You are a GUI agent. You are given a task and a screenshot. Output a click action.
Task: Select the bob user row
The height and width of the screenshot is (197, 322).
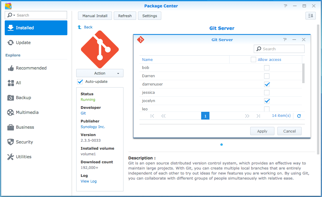point(221,68)
